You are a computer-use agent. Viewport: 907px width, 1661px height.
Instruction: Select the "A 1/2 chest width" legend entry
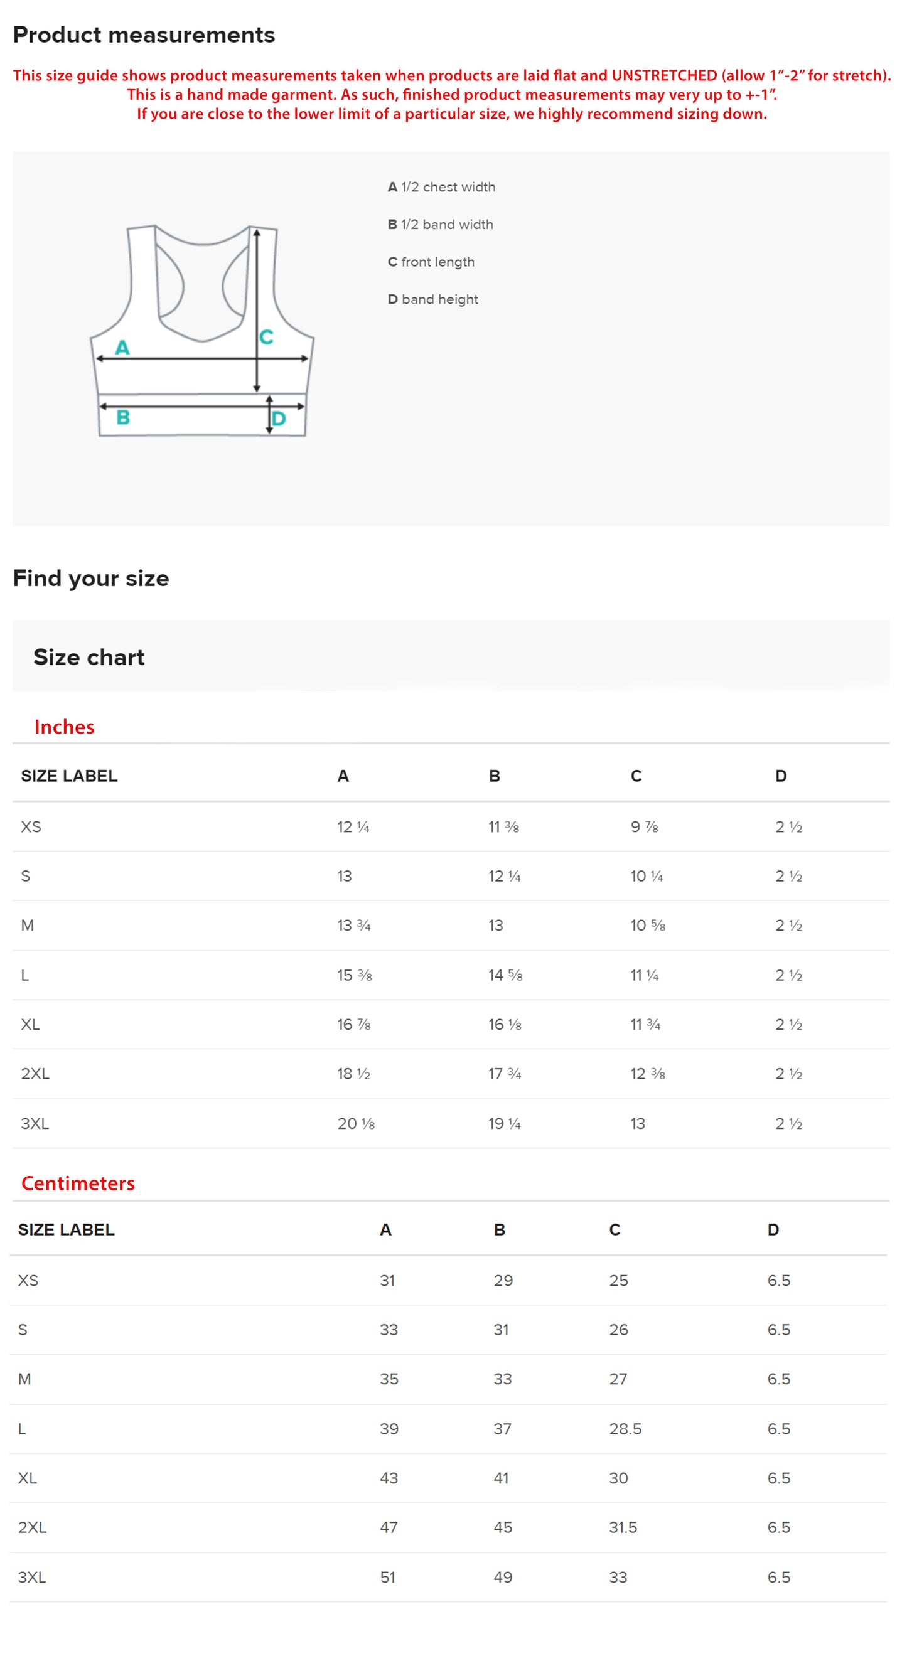pos(441,187)
